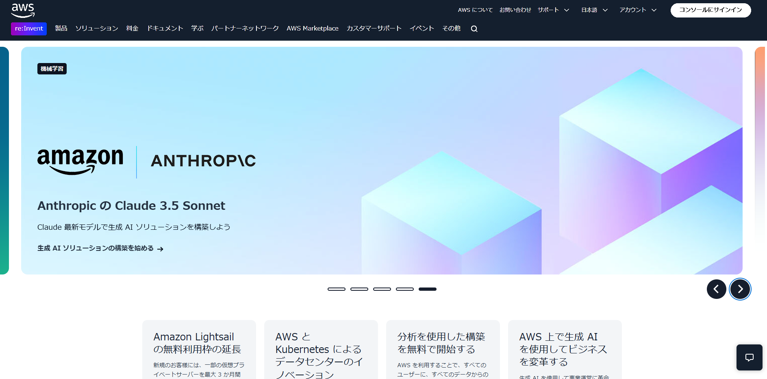The height and width of the screenshot is (379, 767).
Task: Select the fifth active carousel indicator
Action: tap(428, 289)
